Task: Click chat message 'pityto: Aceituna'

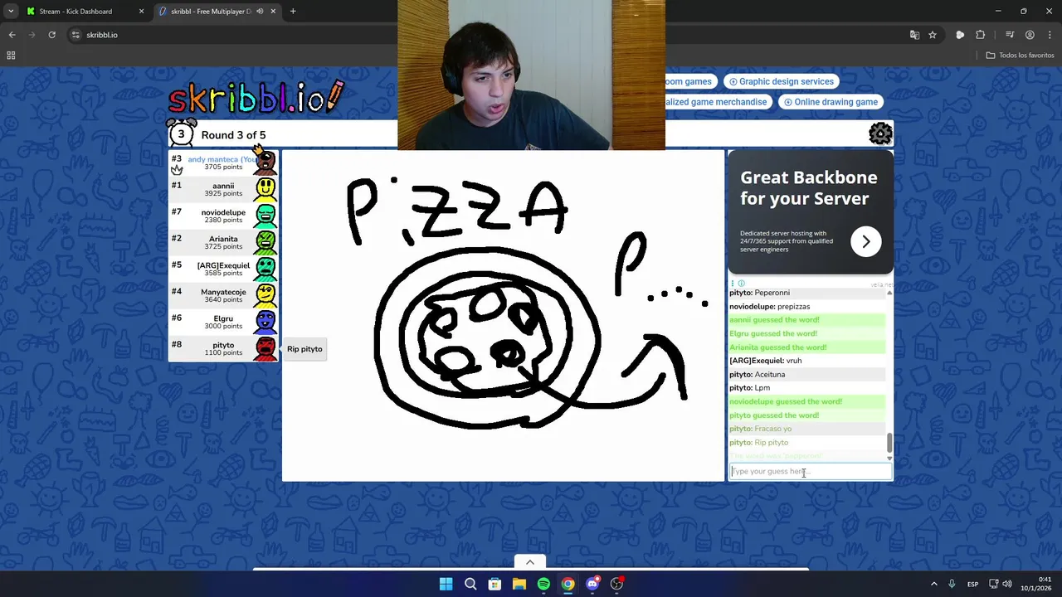Action: click(x=757, y=374)
